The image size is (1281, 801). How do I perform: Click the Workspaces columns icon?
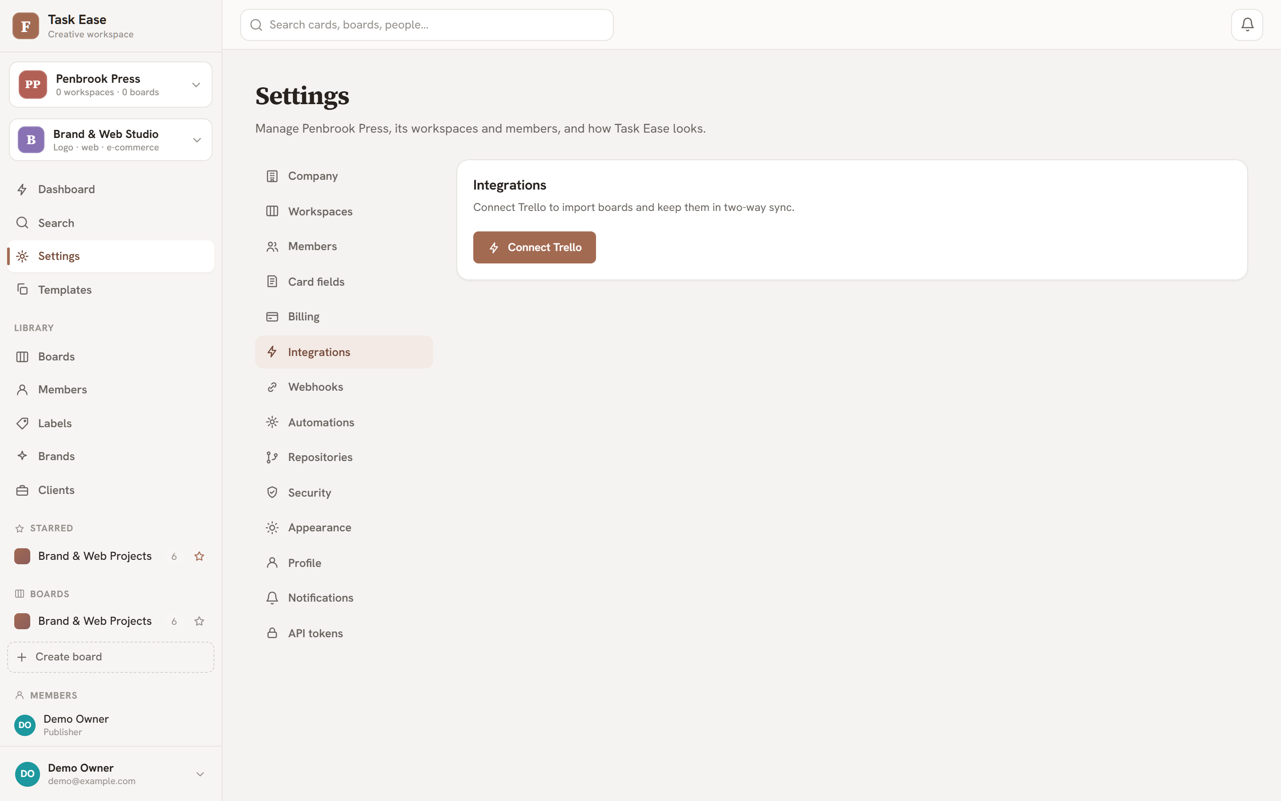coord(272,211)
